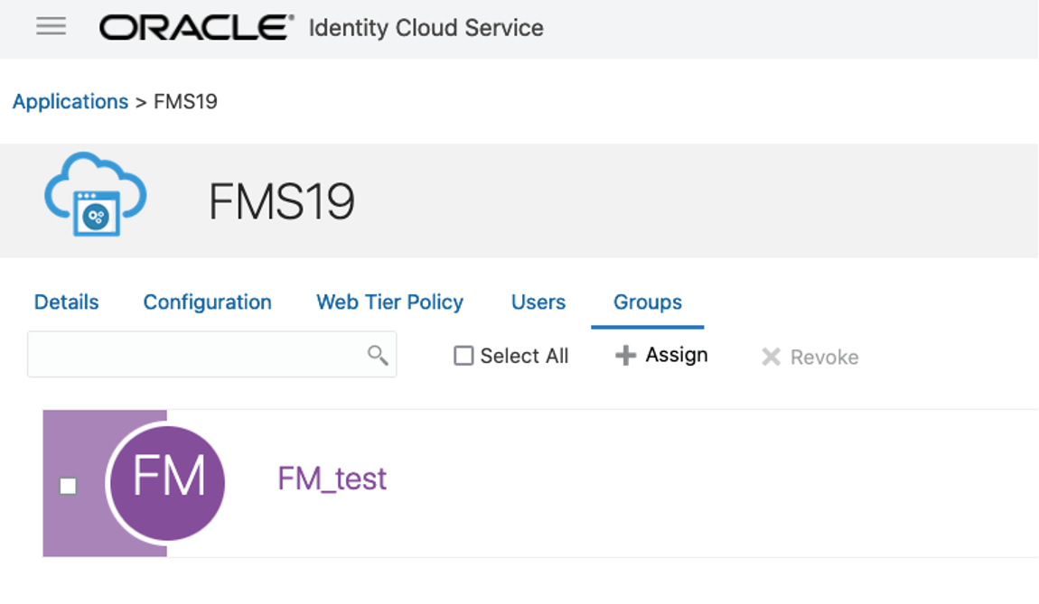Switch to the Details tab
The height and width of the screenshot is (604, 1039).
[x=66, y=302]
